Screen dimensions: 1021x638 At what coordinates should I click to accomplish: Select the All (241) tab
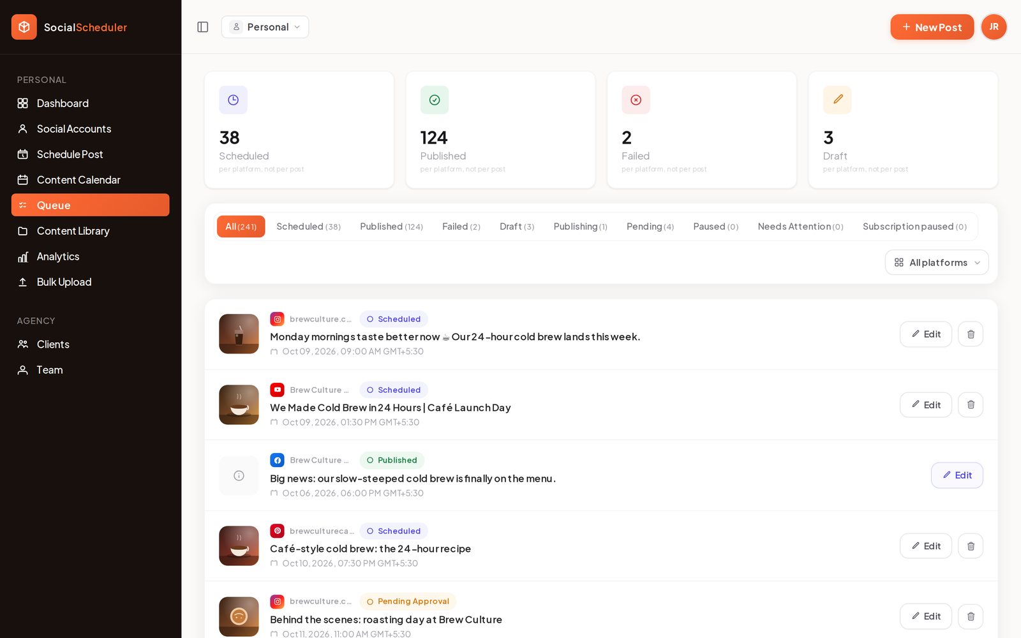(241, 226)
